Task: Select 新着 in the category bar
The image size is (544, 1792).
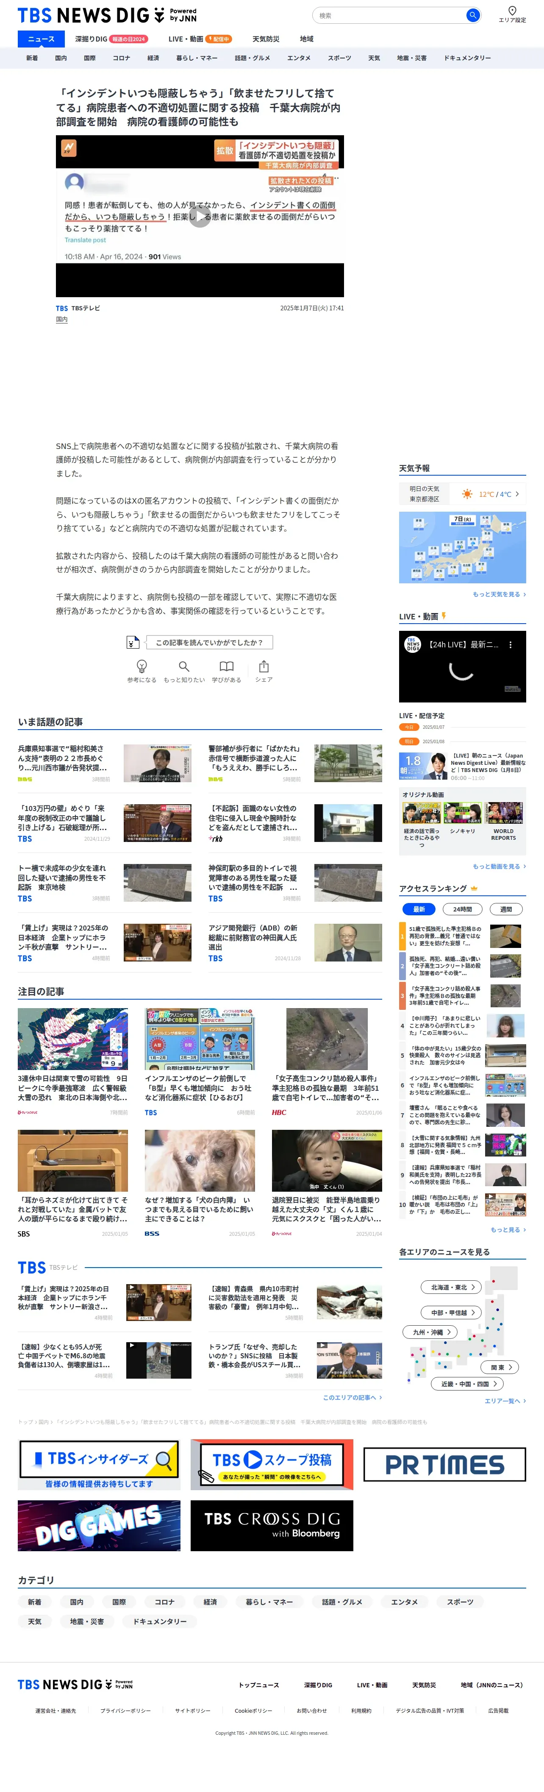Action: tap(32, 58)
